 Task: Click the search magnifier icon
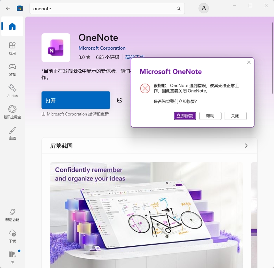(x=179, y=9)
